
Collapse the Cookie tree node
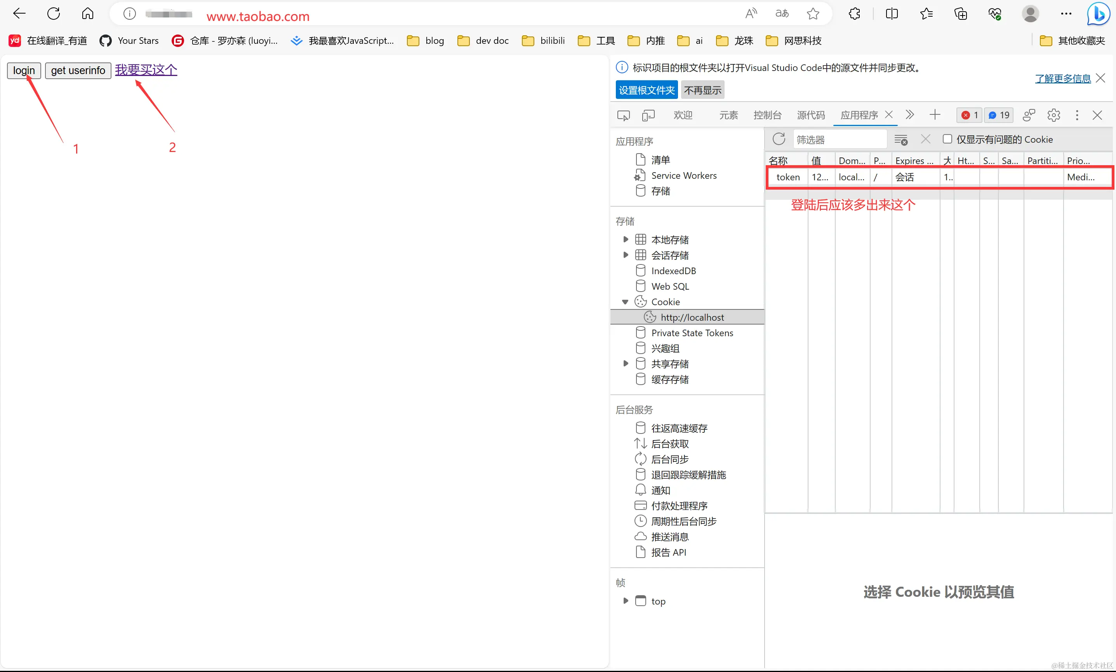pos(625,302)
